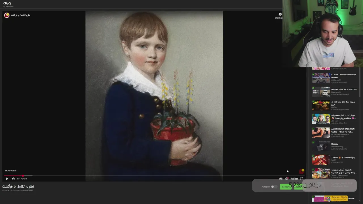363x204 pixels.
Task: Open queue item 30 thumbnail
Action: [x=321, y=105]
